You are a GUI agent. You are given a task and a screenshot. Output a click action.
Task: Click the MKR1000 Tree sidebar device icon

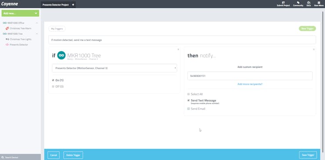coord(5,33)
